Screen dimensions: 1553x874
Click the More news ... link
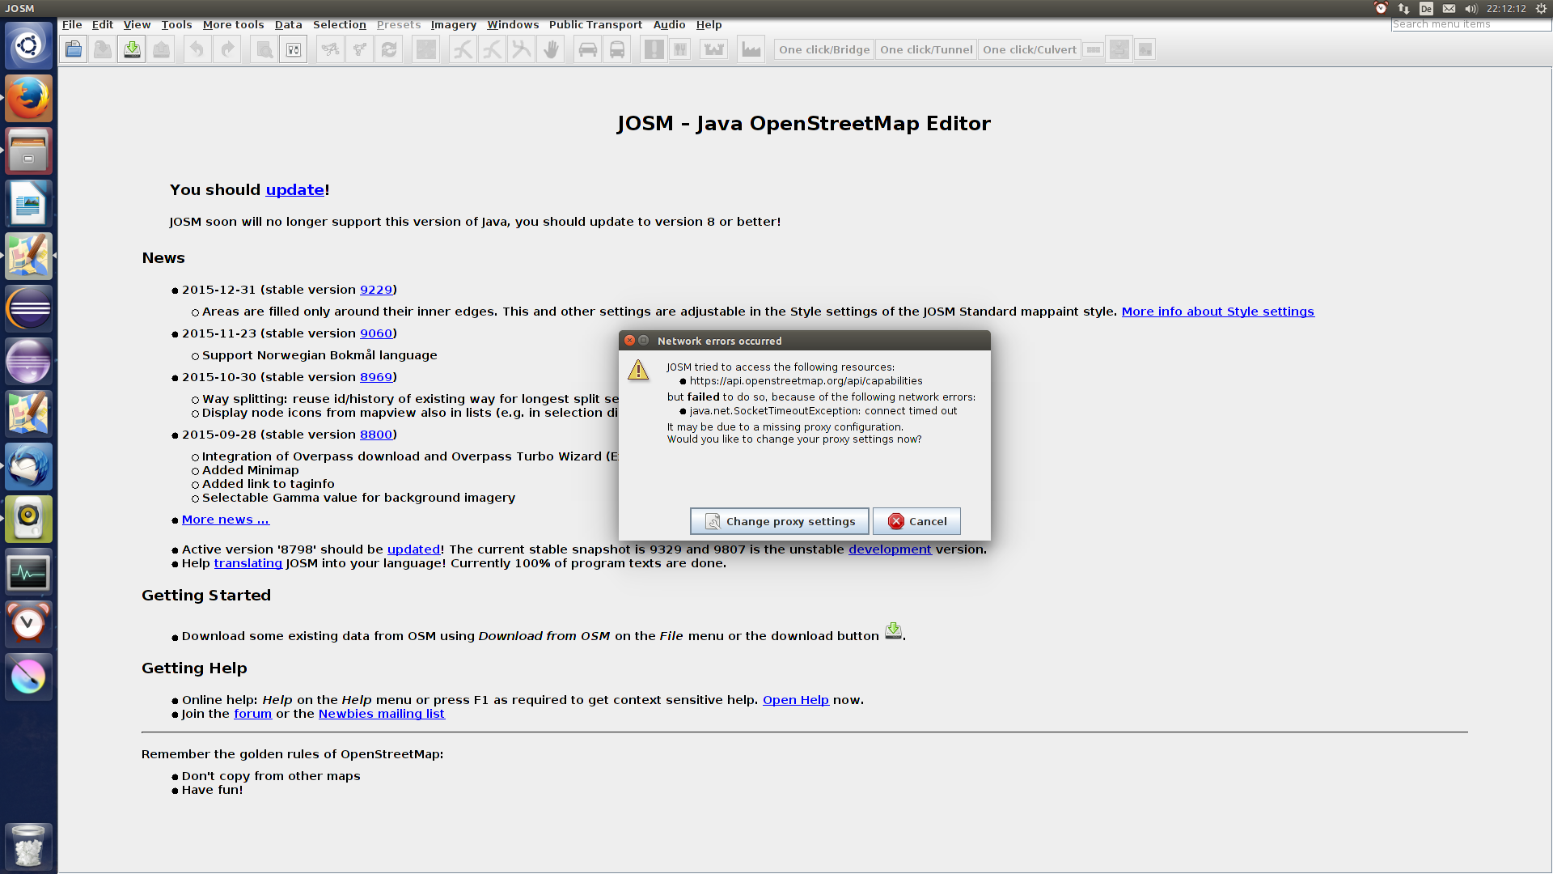pyautogui.click(x=226, y=520)
